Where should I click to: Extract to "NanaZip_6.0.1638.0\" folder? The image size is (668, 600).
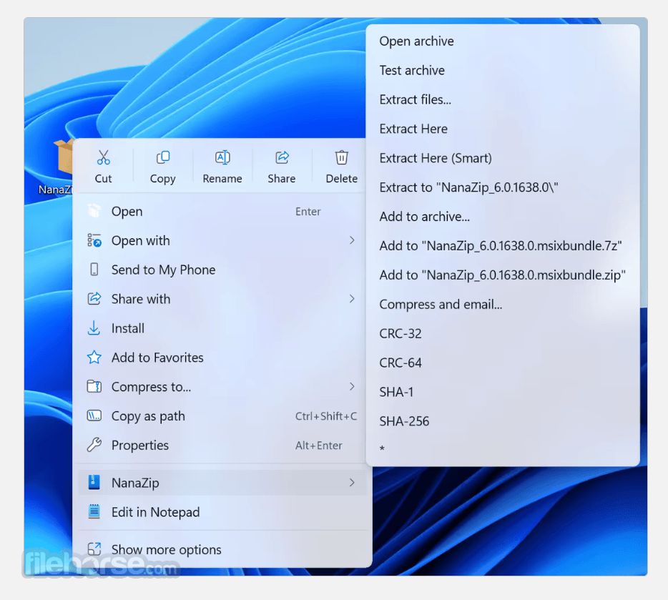point(503,187)
